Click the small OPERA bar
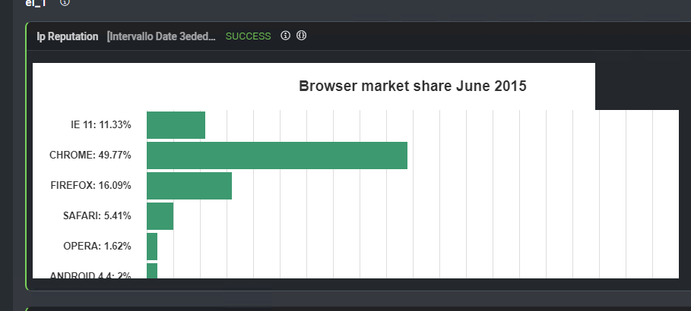 (152, 246)
